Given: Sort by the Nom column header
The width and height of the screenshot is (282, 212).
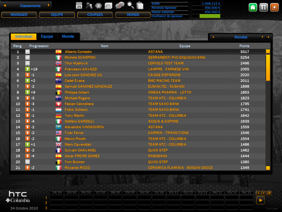Looking at the screenshot, I should click(x=104, y=46).
